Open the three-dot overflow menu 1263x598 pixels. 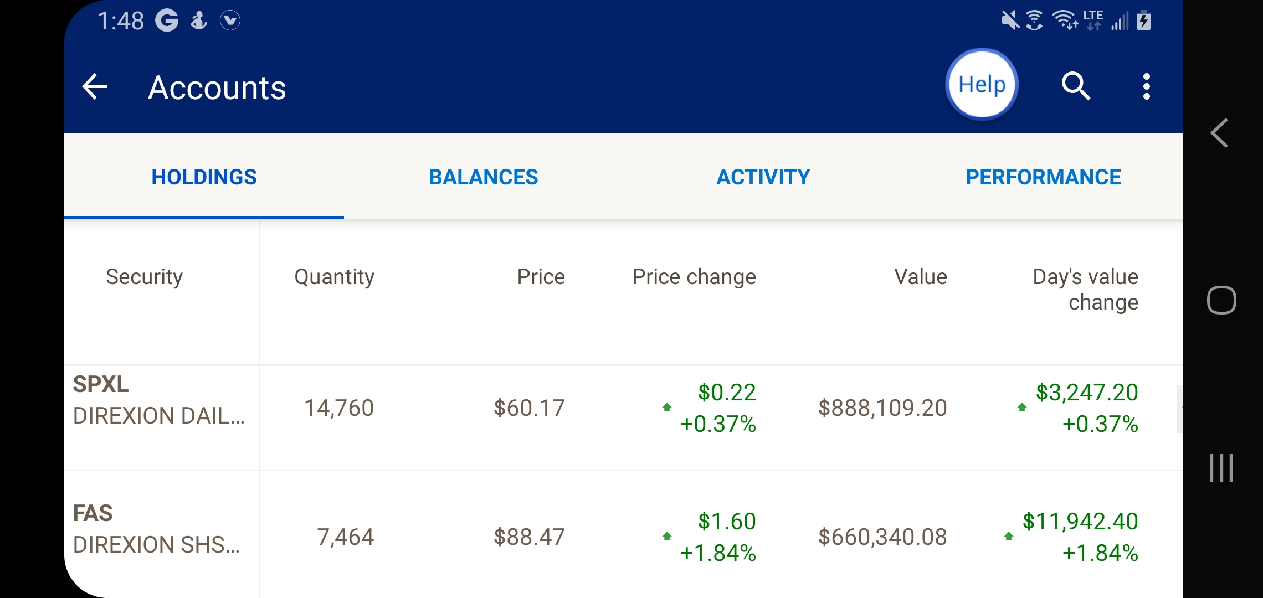coord(1146,87)
